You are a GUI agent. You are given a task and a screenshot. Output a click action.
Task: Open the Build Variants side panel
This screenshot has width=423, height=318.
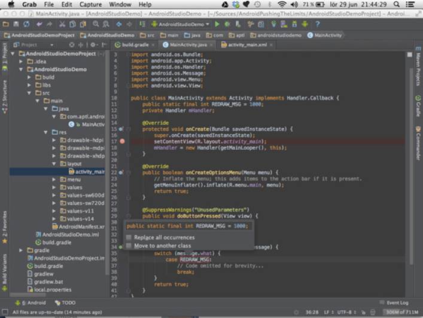[5, 272]
